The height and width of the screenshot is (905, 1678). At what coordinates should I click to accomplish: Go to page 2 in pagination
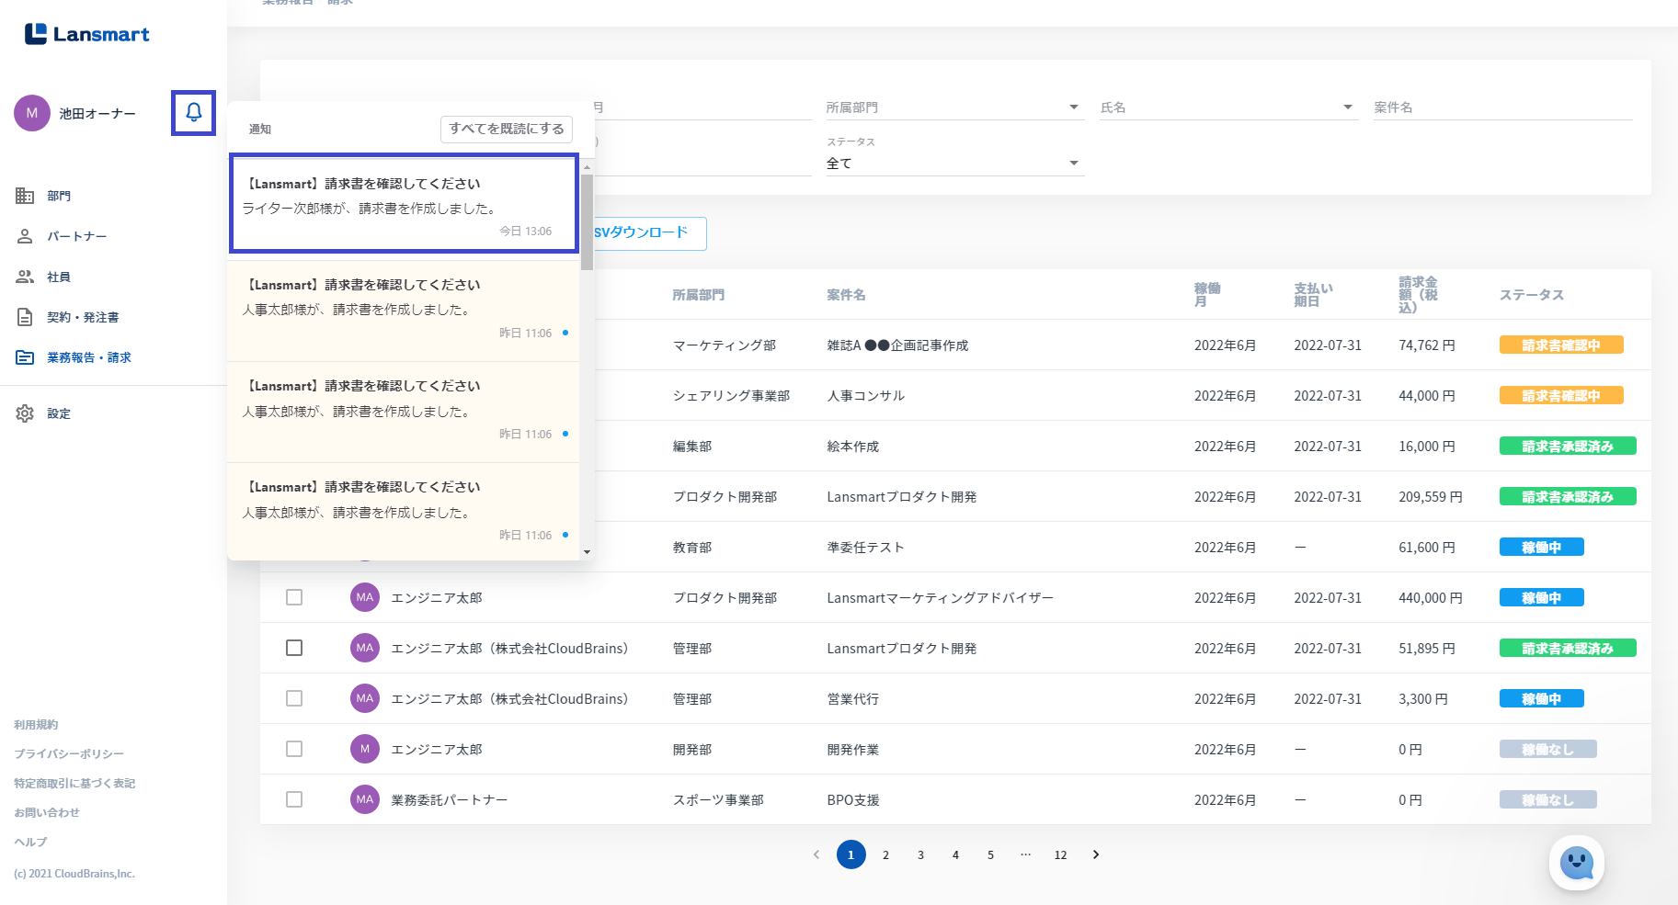(885, 854)
